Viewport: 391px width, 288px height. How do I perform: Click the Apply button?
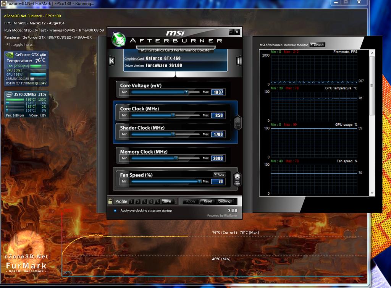click(x=191, y=201)
